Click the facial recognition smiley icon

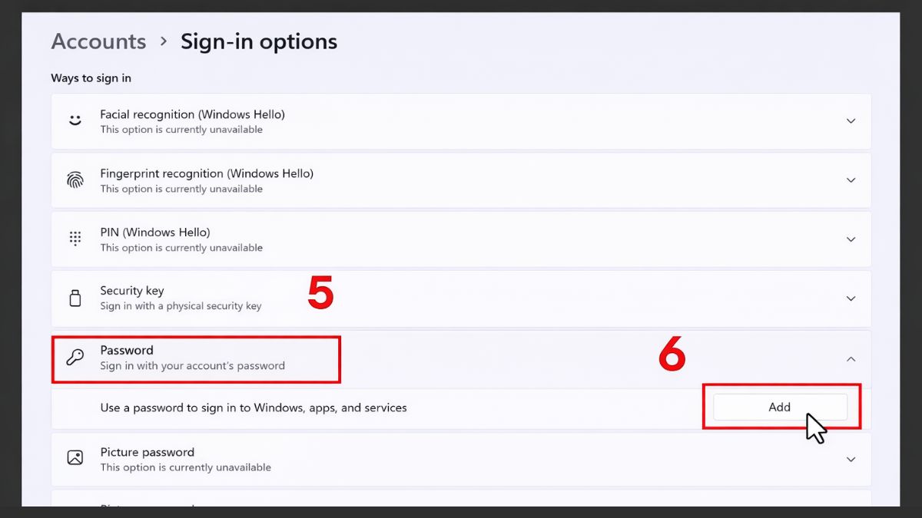coord(75,120)
